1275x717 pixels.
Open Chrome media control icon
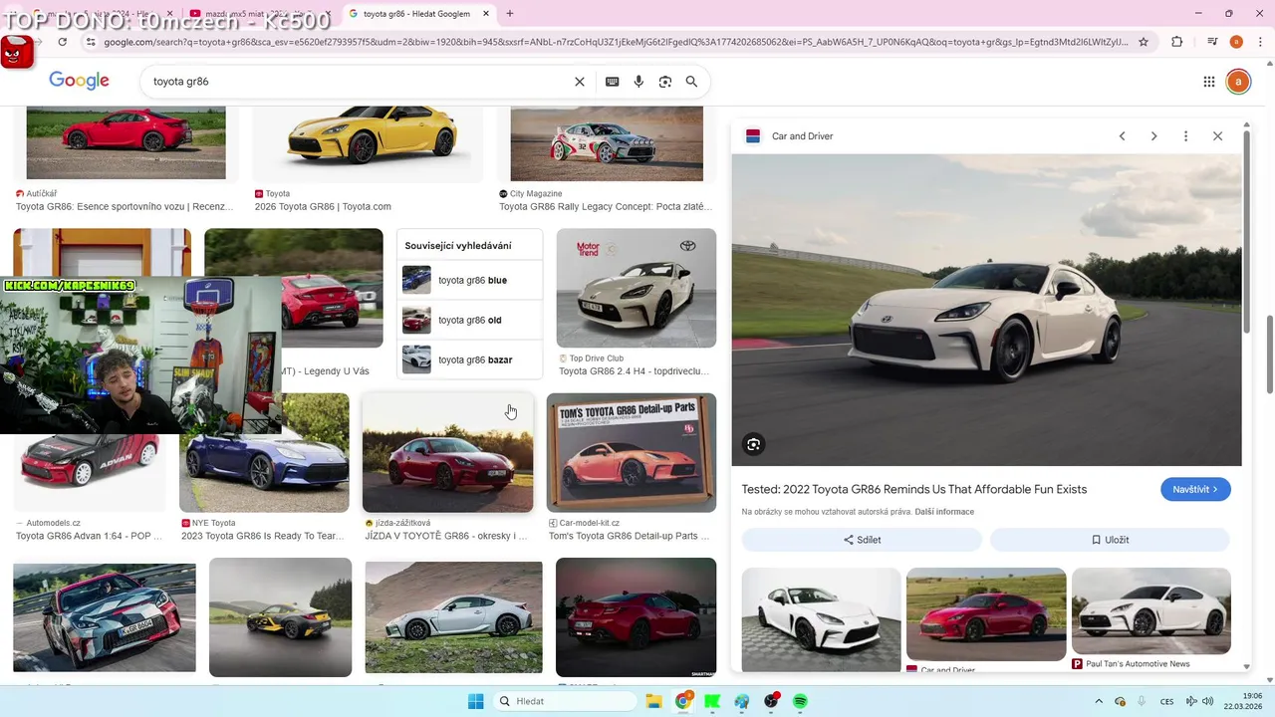point(1212,42)
